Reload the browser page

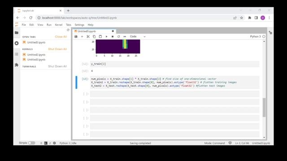click(x=31, y=18)
